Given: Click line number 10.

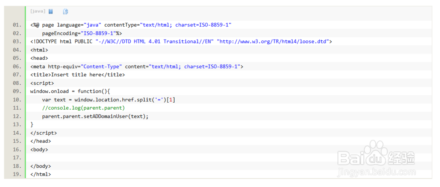Looking at the screenshot, I should pos(17,100).
